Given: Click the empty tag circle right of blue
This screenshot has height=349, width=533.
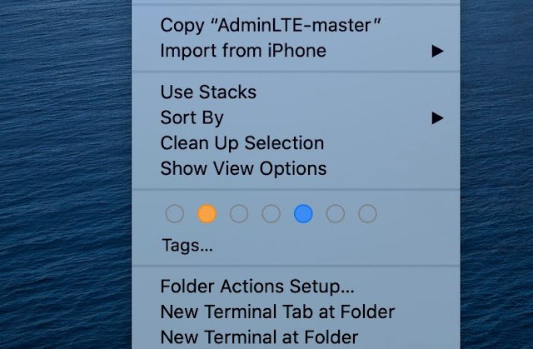Looking at the screenshot, I should pyautogui.click(x=335, y=214).
